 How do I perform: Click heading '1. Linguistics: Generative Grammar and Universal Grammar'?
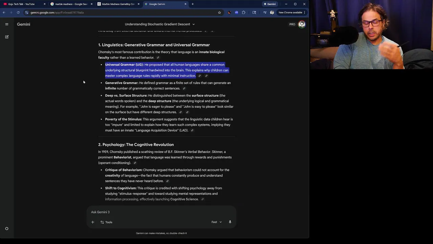pos(154,45)
